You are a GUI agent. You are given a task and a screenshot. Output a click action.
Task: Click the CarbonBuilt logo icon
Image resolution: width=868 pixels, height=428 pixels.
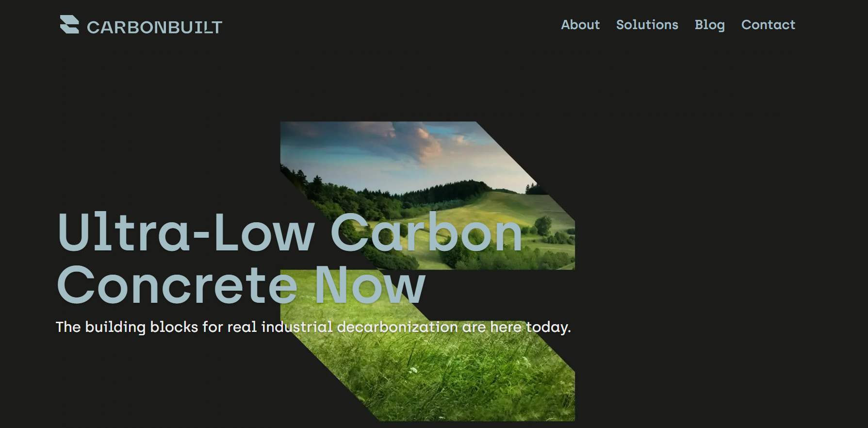[x=69, y=24]
